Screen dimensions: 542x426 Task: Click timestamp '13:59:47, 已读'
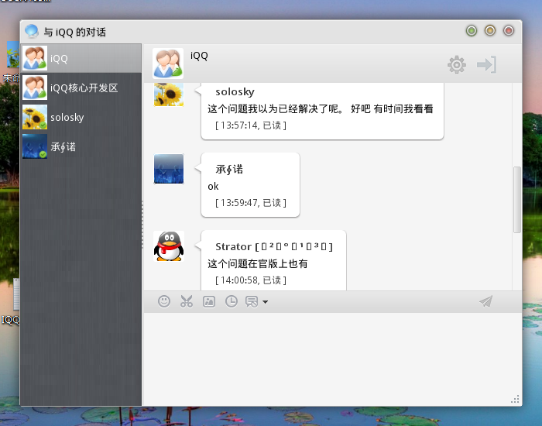[x=251, y=203]
